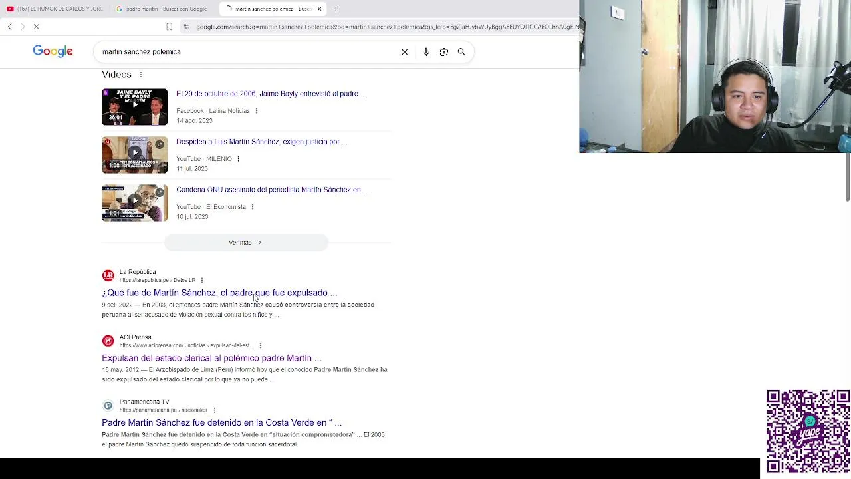Click the browser forward arrow
The image size is (851, 479).
coord(23,27)
